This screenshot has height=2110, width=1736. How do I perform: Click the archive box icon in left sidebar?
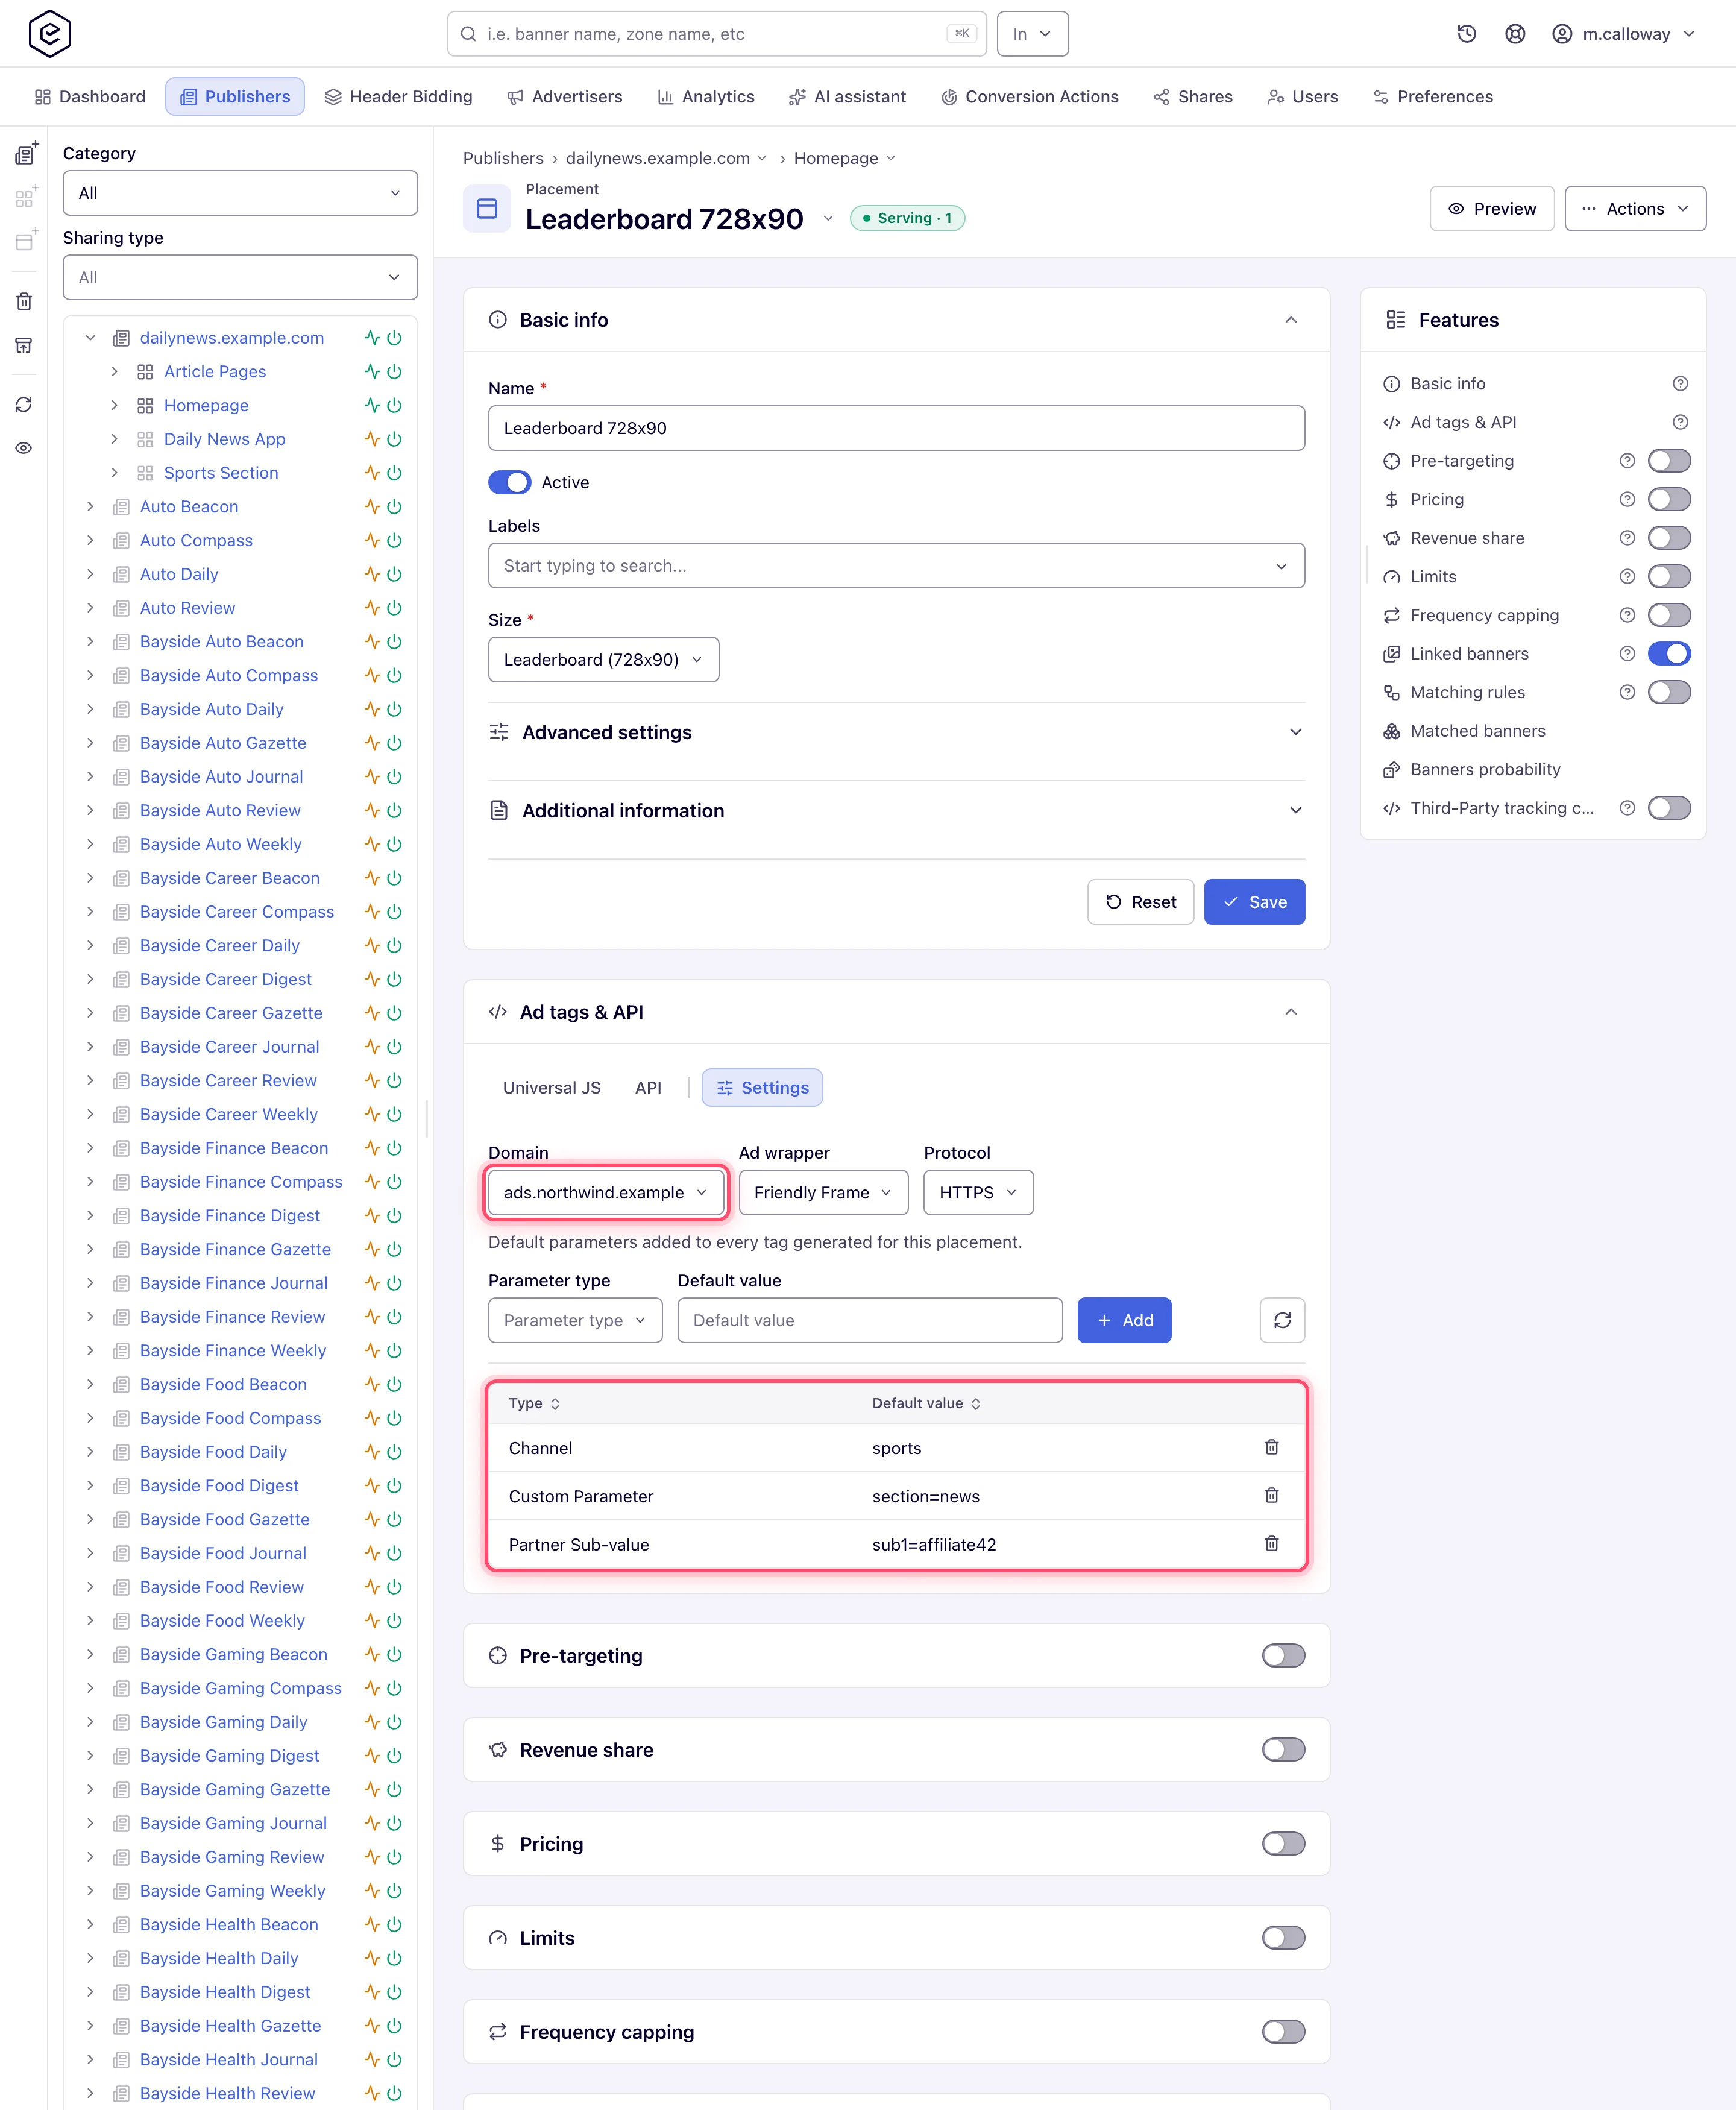[24, 345]
